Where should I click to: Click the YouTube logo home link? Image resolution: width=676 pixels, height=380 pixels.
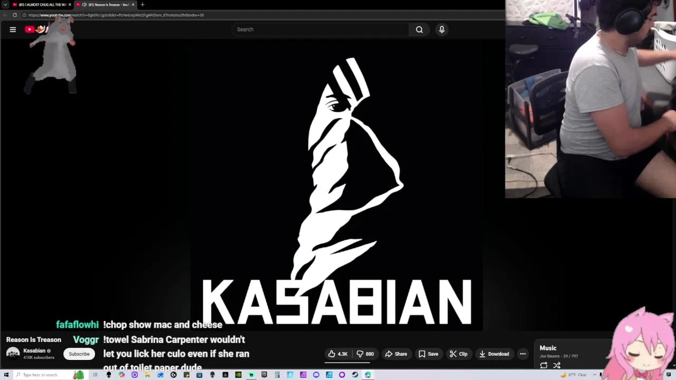click(37, 30)
